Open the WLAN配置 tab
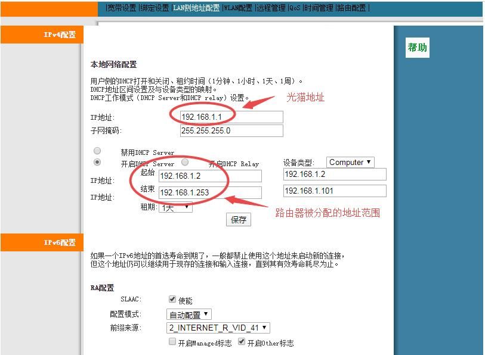 238,8
